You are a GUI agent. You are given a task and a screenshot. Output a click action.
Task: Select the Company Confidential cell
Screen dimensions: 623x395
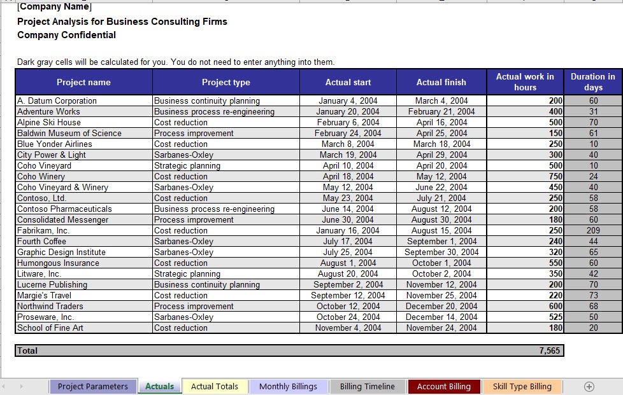tap(67, 35)
